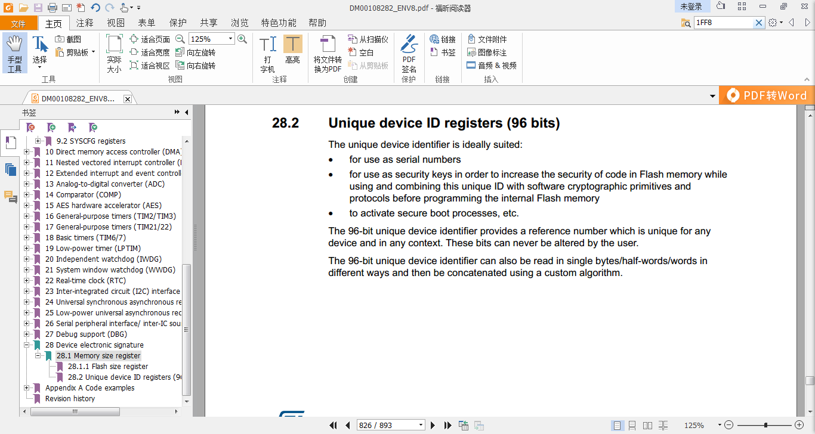The height and width of the screenshot is (434, 815).
Task: Open the PDF签名 signing tool
Action: [x=409, y=53]
